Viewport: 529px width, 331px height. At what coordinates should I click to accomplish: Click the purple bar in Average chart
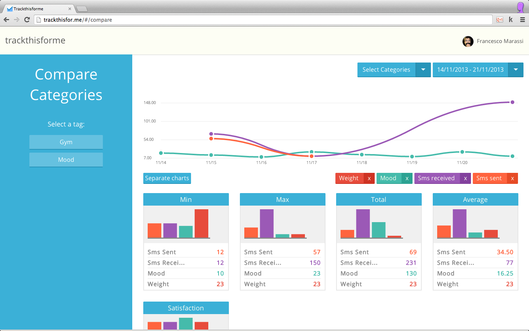(x=460, y=223)
